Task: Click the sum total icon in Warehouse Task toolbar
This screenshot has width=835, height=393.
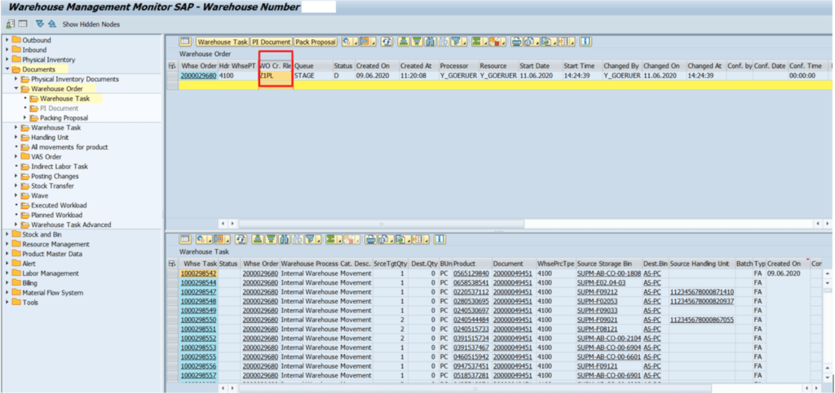Action: pos(329,239)
